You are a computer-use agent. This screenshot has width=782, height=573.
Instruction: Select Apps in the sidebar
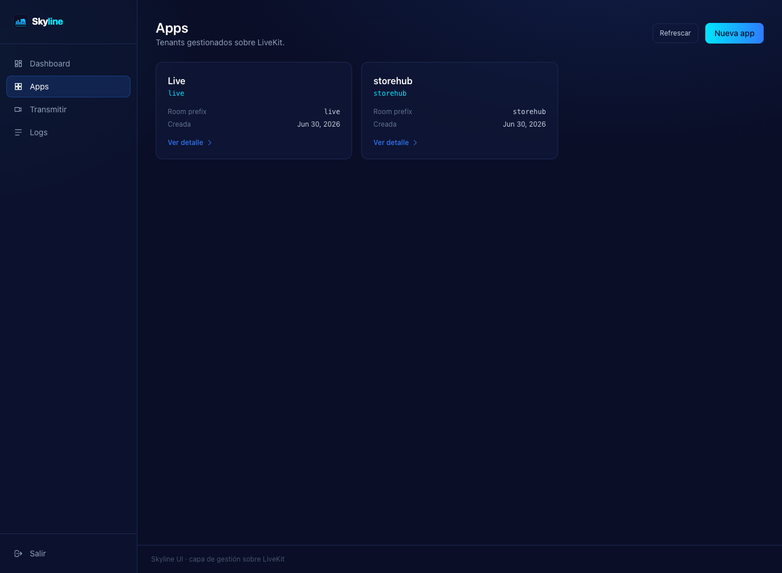[68, 87]
